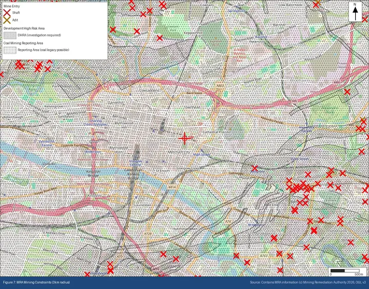Image resolution: width=369 pixels, height=289 pixels.
Task: Click the 'Kelvingrove' map label
Action: pyautogui.click(x=54, y=107)
